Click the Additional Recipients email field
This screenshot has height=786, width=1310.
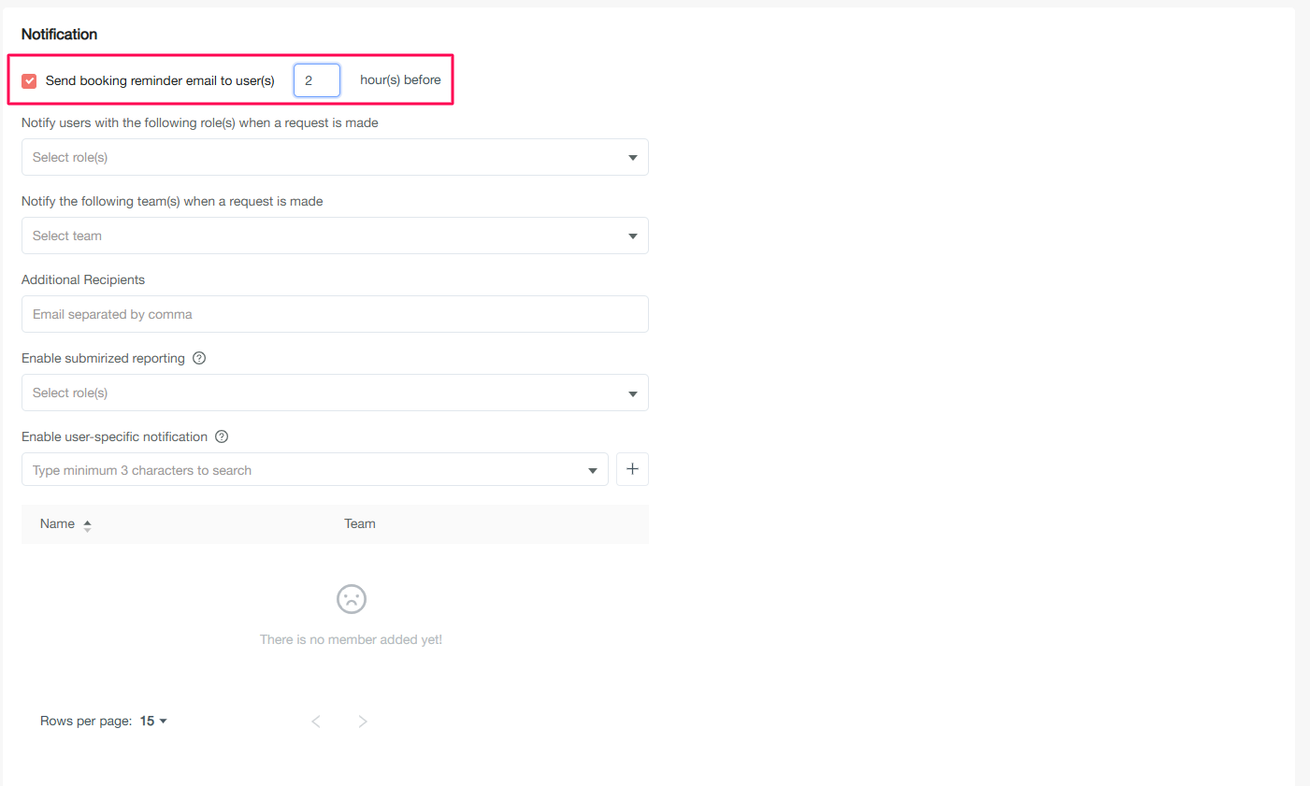point(334,314)
